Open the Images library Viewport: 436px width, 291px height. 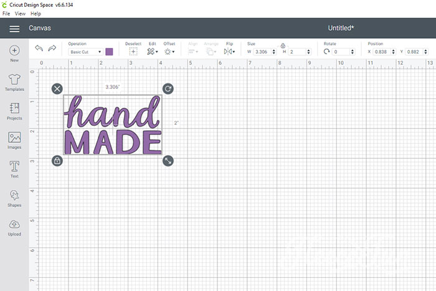[14, 140]
